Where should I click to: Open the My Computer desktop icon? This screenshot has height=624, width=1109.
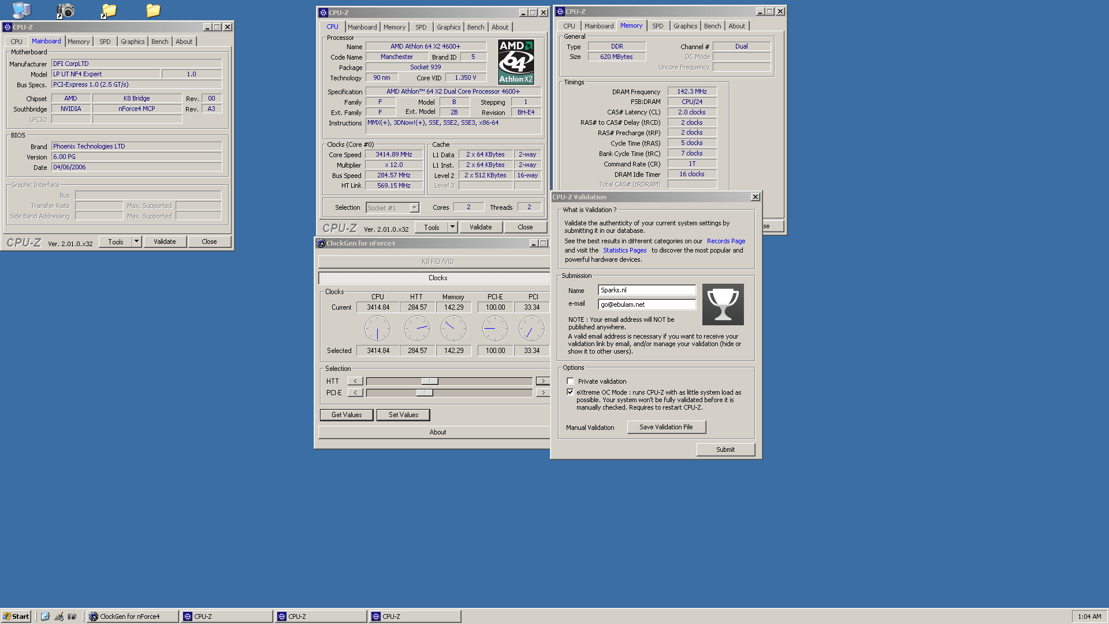21,10
